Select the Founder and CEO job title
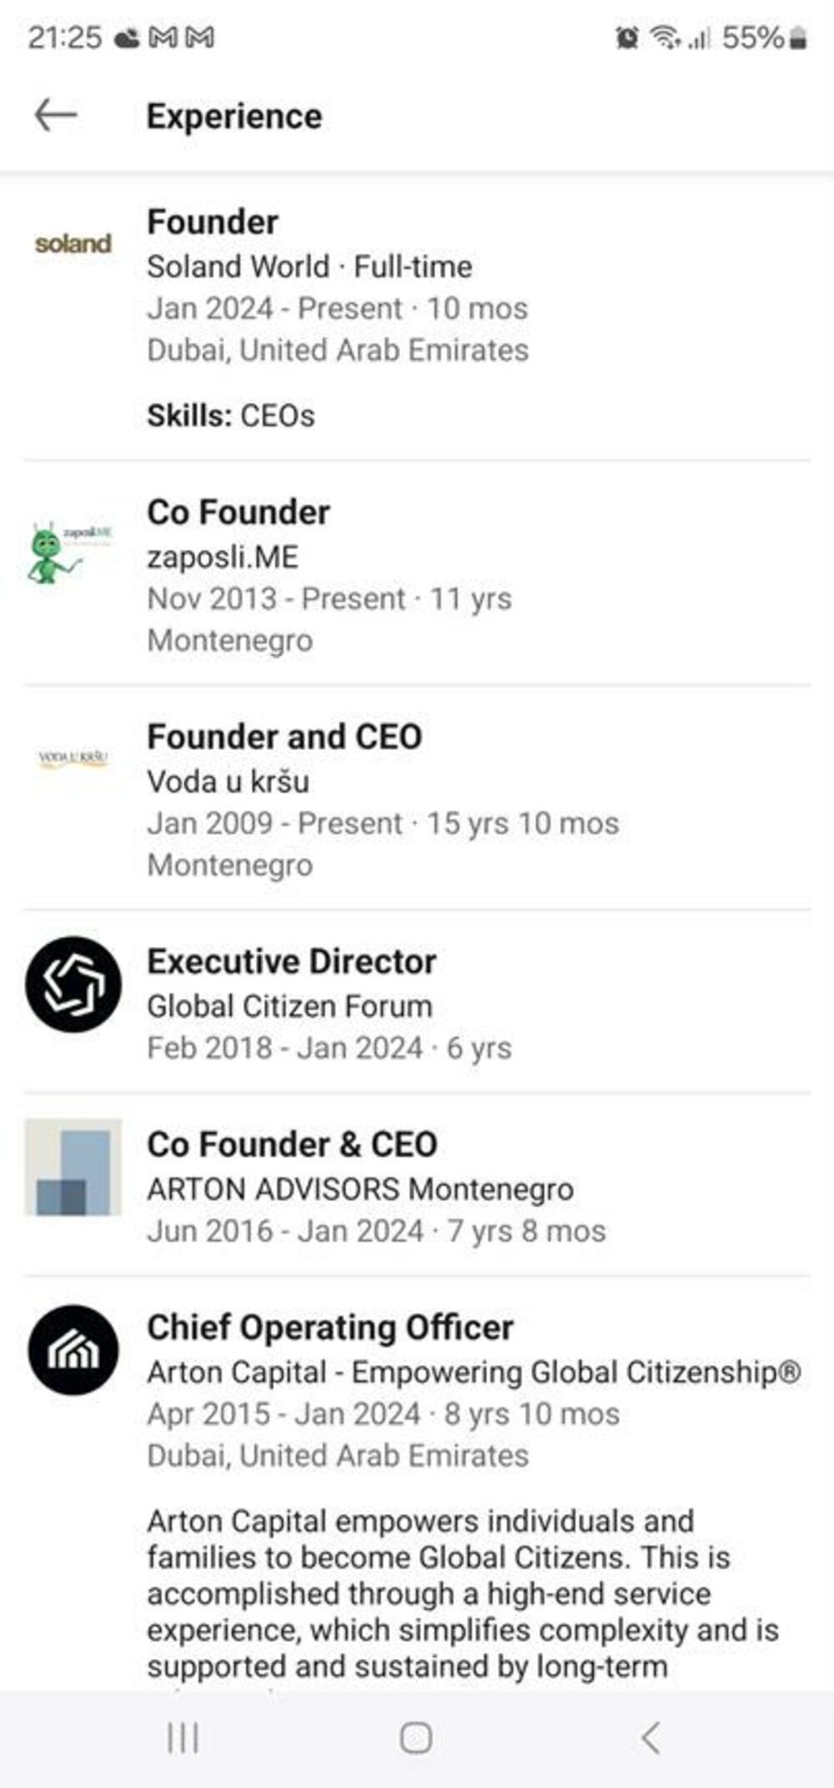This screenshot has height=1788, width=834. click(284, 736)
